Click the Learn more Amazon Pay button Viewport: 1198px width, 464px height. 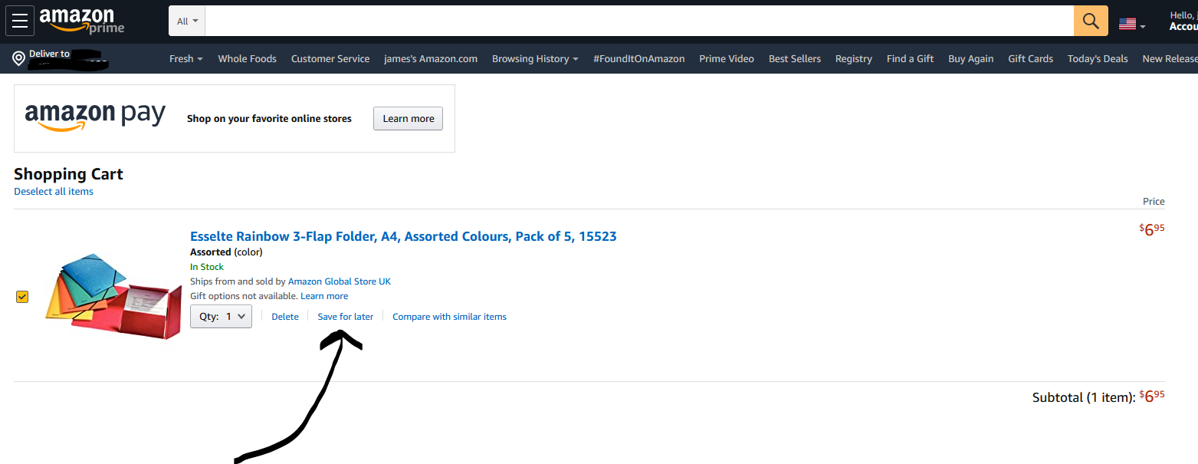(408, 119)
